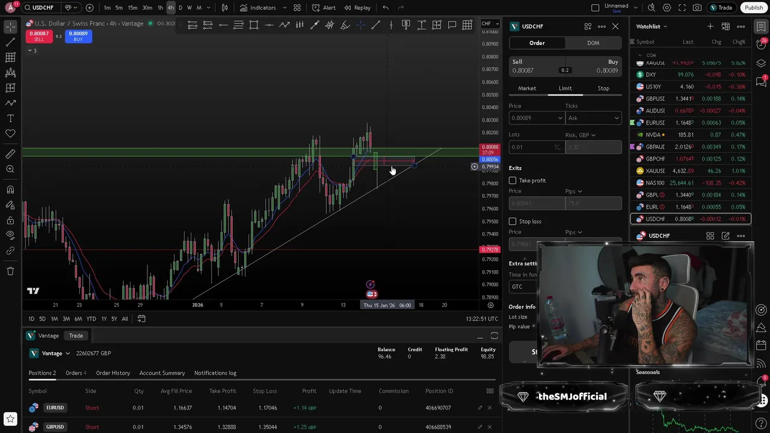Open the layout setup square icon
The height and width of the screenshot is (433, 770).
tap(595, 8)
